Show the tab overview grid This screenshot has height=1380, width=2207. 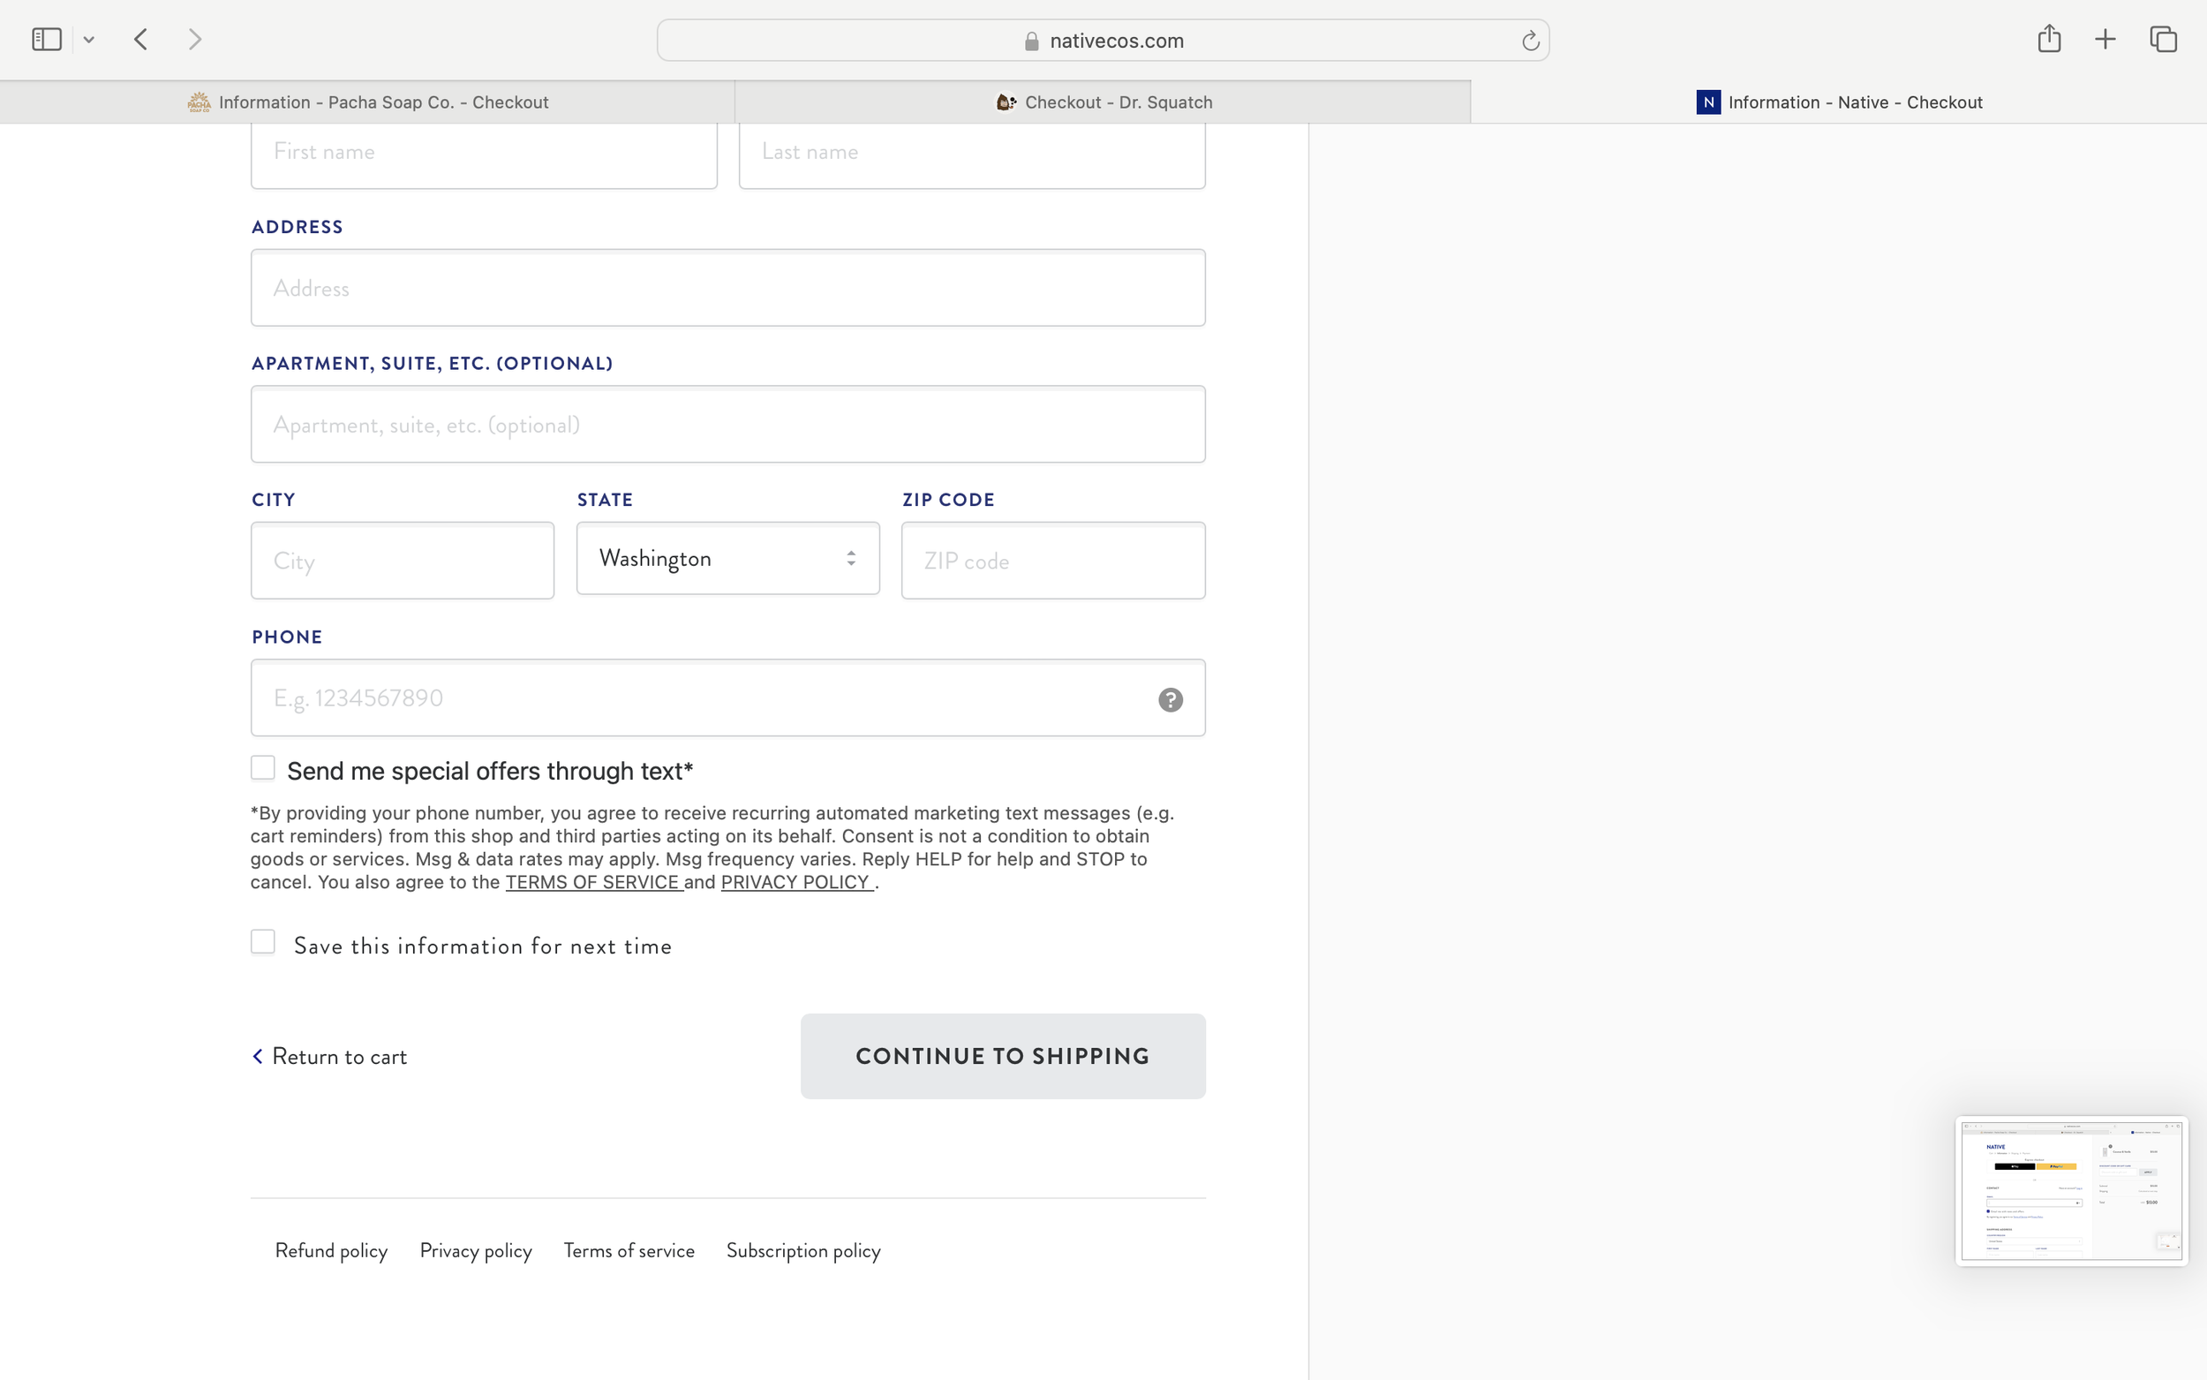click(x=2161, y=38)
